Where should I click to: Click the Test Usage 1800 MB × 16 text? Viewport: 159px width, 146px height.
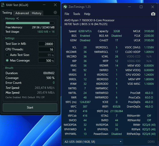pos(46,32)
